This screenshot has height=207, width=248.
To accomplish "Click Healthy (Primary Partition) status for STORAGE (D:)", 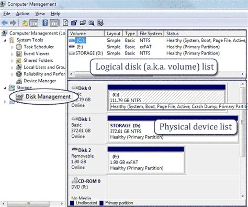I will [193, 53].
